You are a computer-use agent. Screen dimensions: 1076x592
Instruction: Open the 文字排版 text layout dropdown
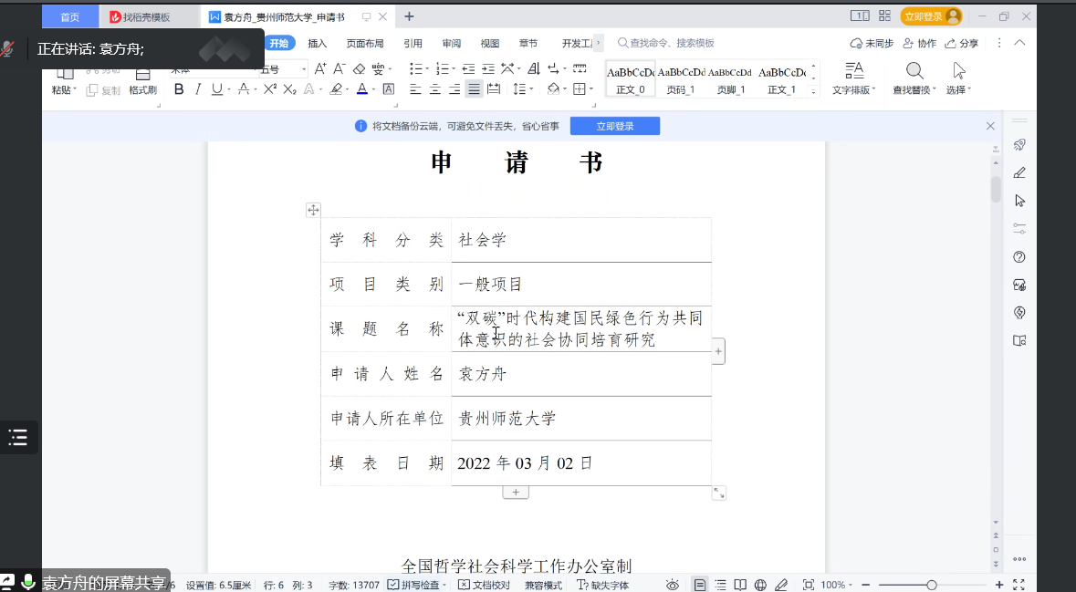(x=854, y=78)
